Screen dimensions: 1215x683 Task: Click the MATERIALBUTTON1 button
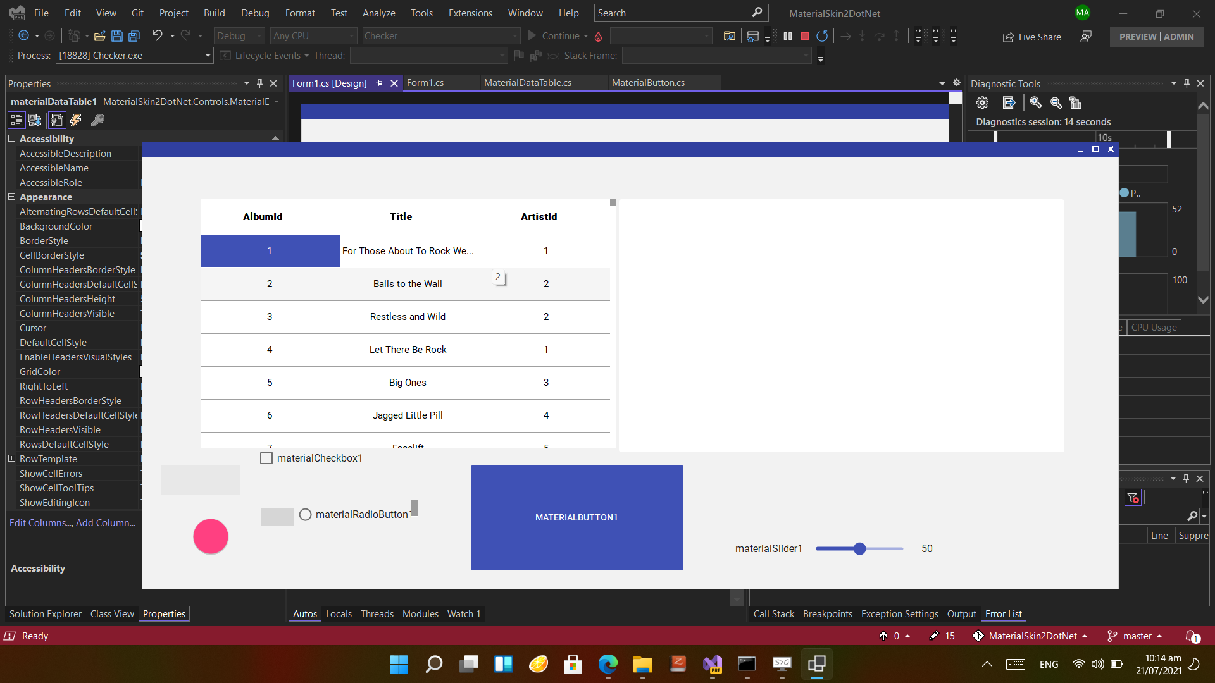coord(576,517)
